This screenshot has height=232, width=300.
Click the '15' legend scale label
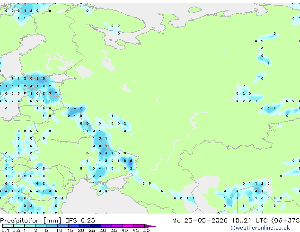click(x=70, y=230)
